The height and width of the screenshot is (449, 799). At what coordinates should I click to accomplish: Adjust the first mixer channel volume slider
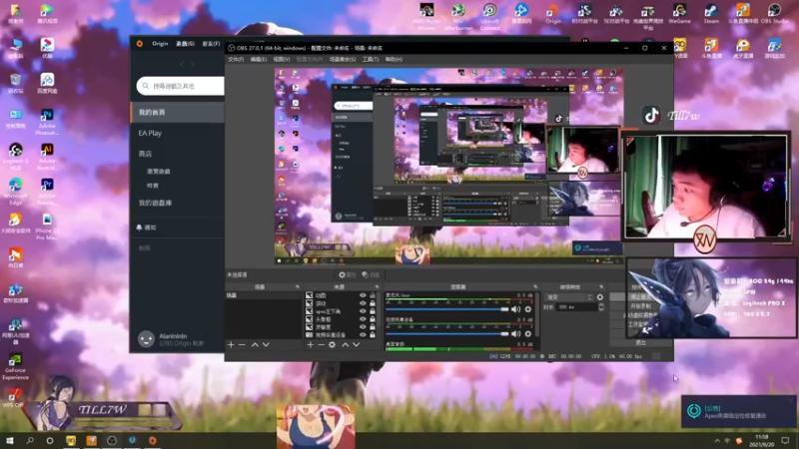[447, 309]
